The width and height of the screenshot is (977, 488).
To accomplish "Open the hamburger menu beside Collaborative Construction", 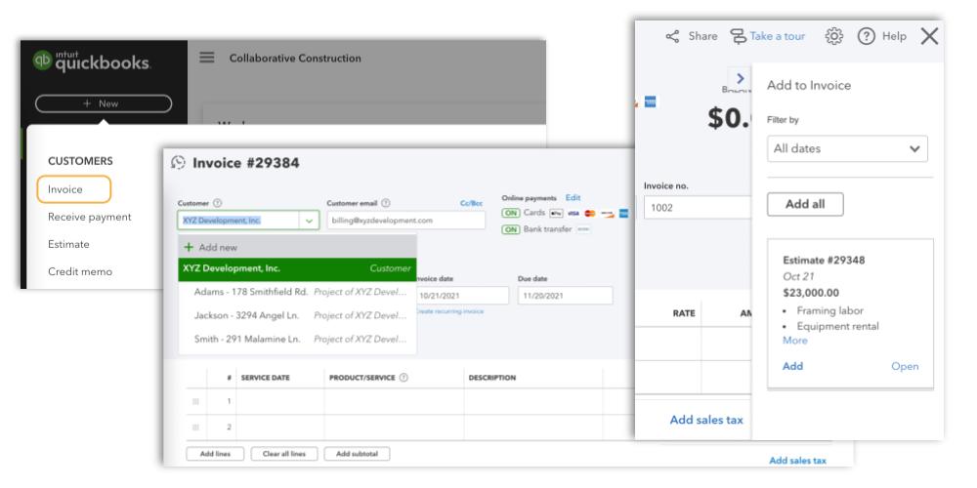I will pos(207,58).
